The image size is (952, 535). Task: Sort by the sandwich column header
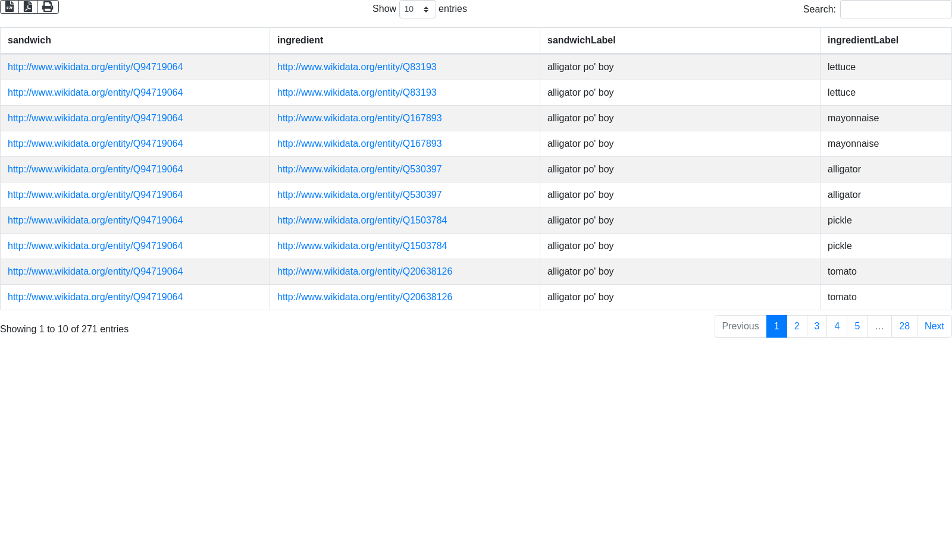(30, 40)
